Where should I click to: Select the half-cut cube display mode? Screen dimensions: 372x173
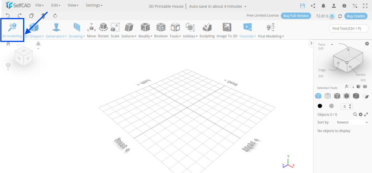pos(356,96)
